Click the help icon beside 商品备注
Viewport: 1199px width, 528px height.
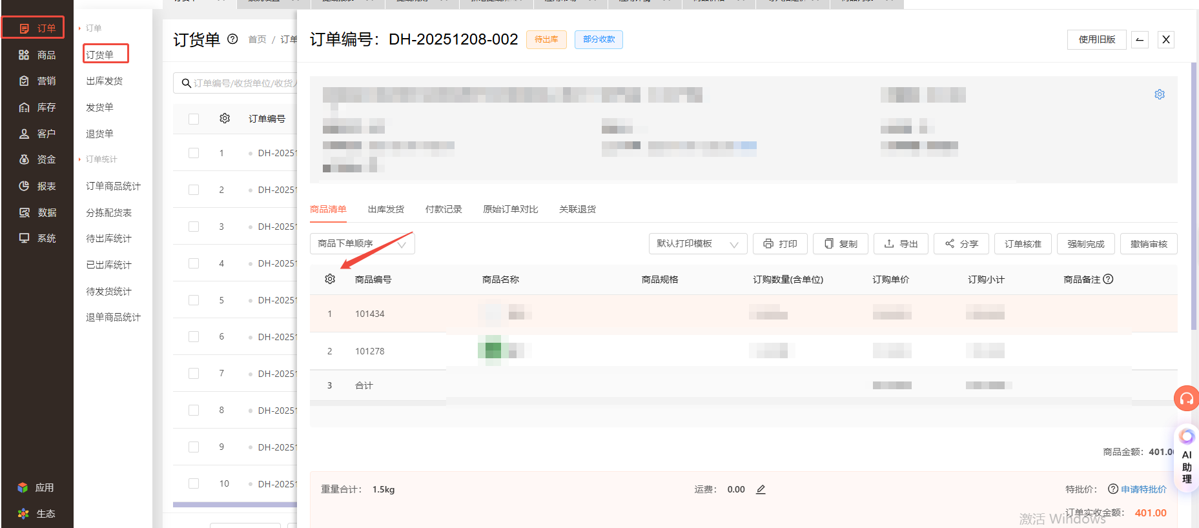(1108, 279)
